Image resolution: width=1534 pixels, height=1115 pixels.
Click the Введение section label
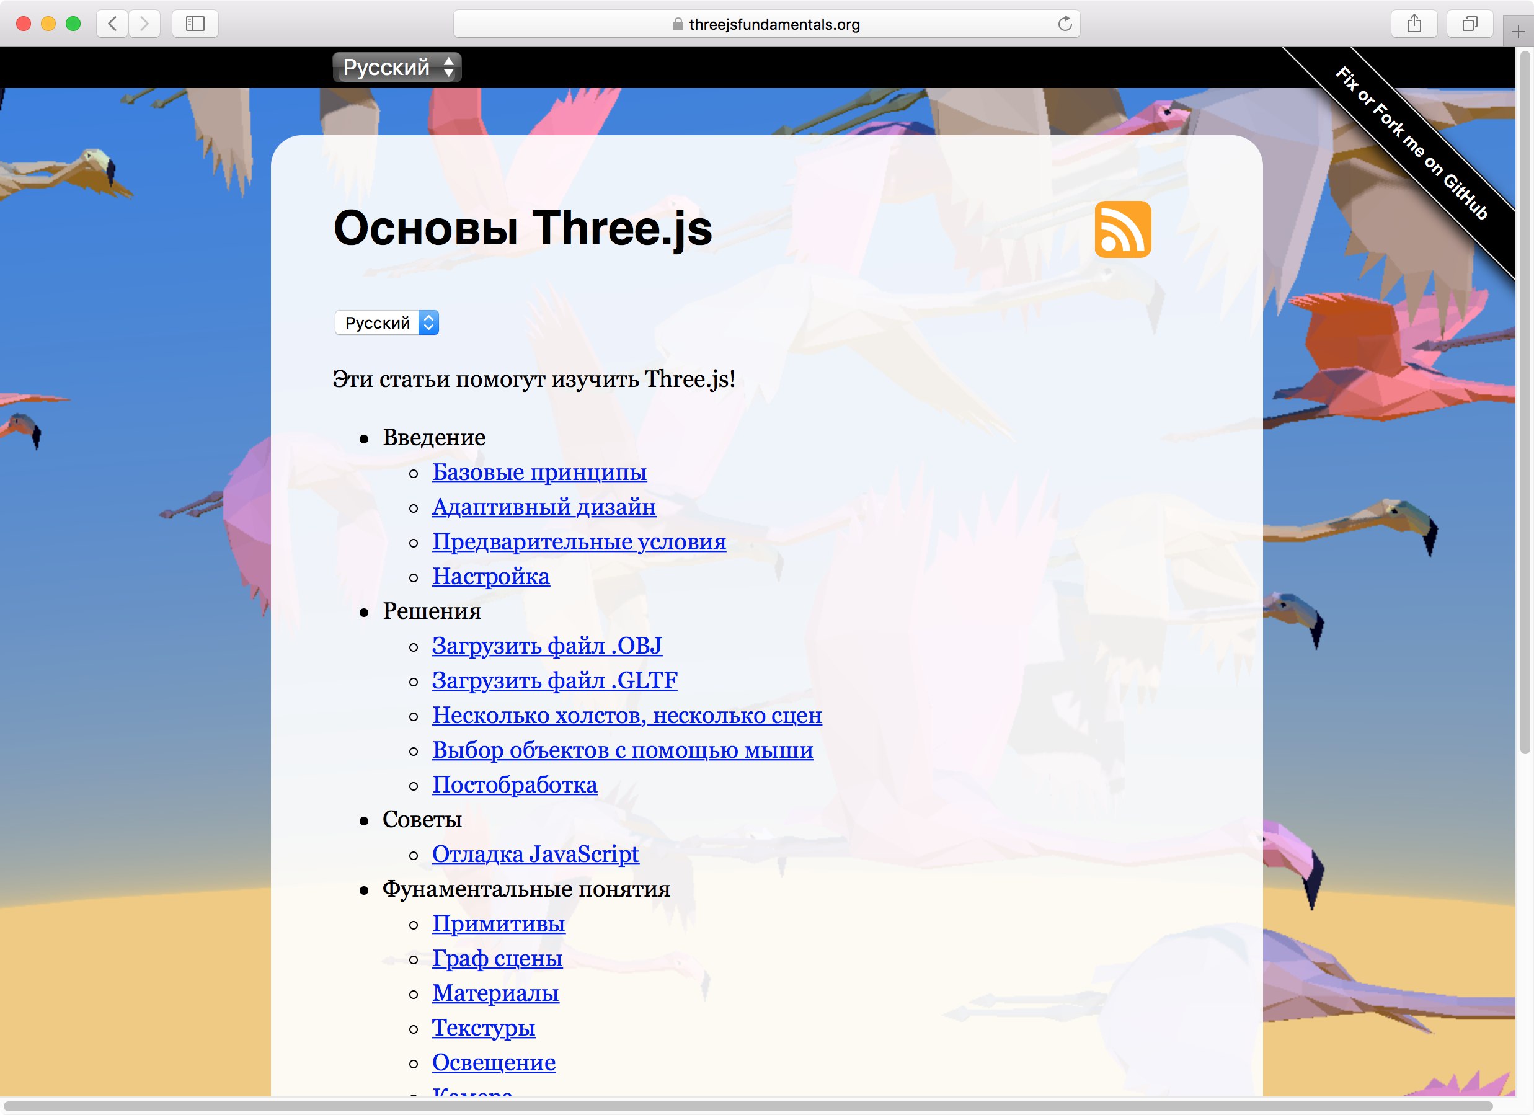point(434,437)
